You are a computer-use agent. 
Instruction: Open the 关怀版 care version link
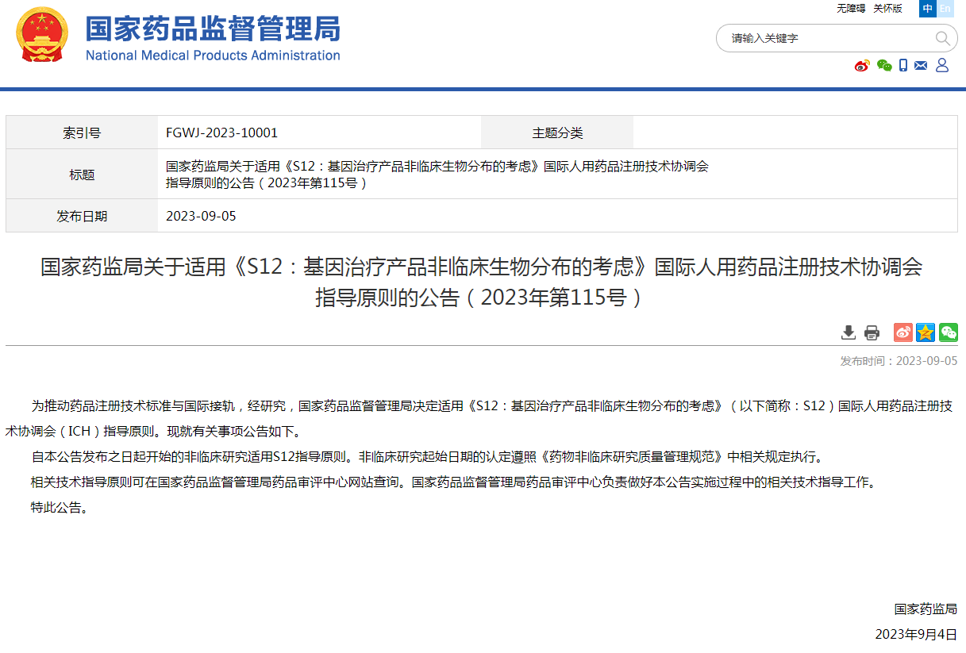pos(887,9)
